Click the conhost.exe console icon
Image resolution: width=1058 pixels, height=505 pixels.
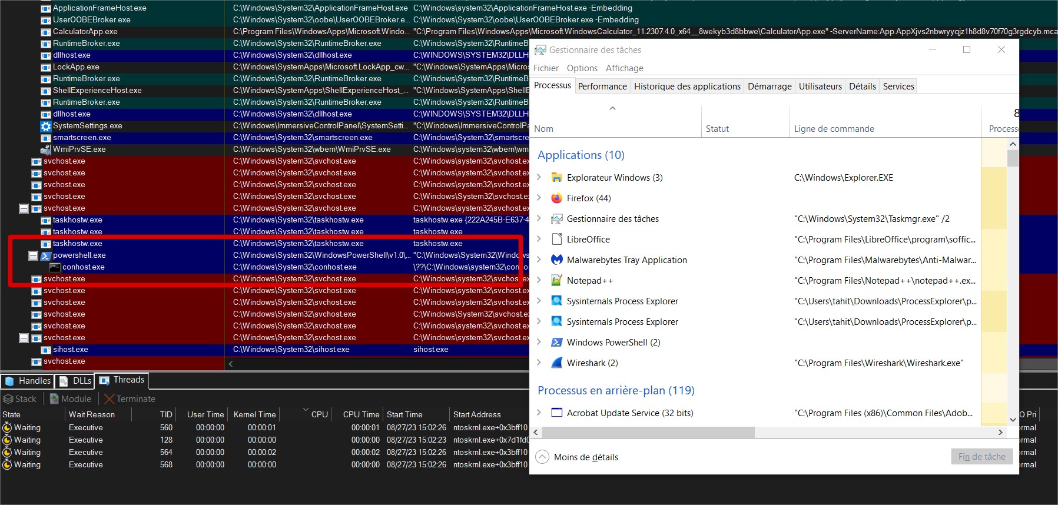pos(55,267)
